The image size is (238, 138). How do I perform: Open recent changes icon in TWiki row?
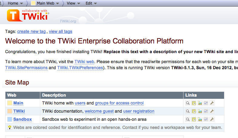194,111
